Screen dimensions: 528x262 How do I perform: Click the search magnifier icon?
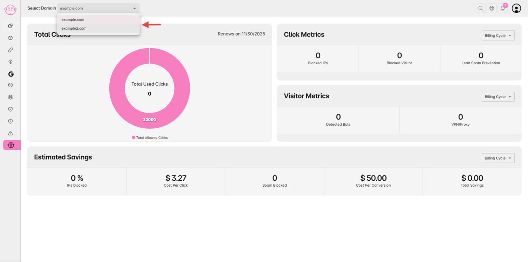click(x=480, y=8)
